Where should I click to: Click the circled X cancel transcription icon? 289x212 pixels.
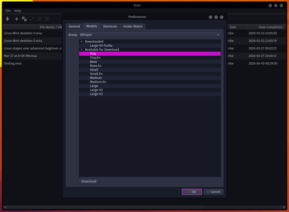40,19
